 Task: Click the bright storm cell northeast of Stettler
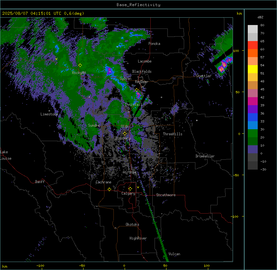(x=224, y=65)
